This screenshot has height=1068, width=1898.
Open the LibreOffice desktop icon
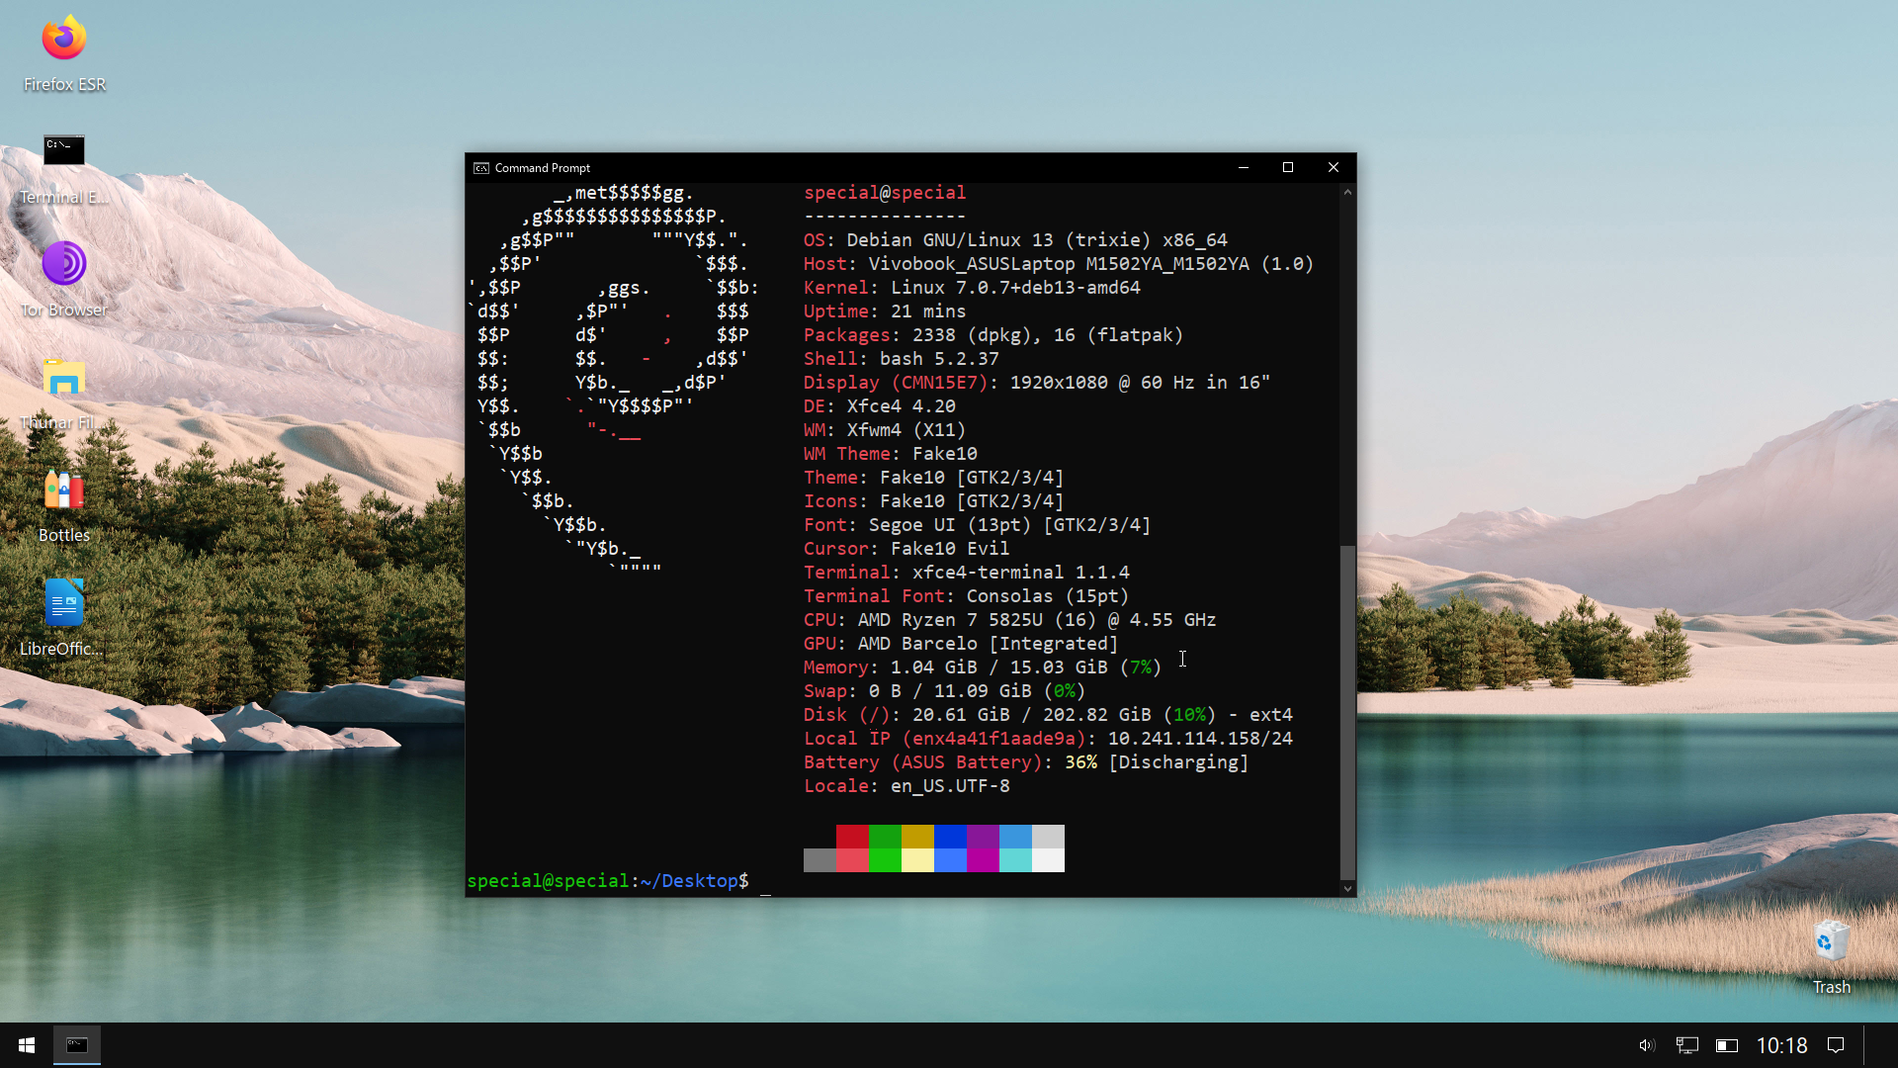(64, 619)
